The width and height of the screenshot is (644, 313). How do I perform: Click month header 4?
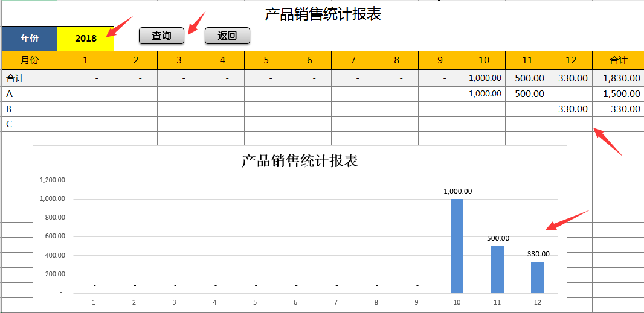(x=222, y=60)
